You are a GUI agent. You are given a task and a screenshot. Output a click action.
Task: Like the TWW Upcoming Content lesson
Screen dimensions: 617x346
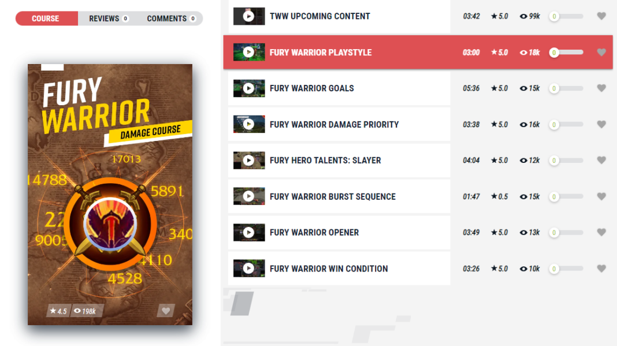(601, 16)
